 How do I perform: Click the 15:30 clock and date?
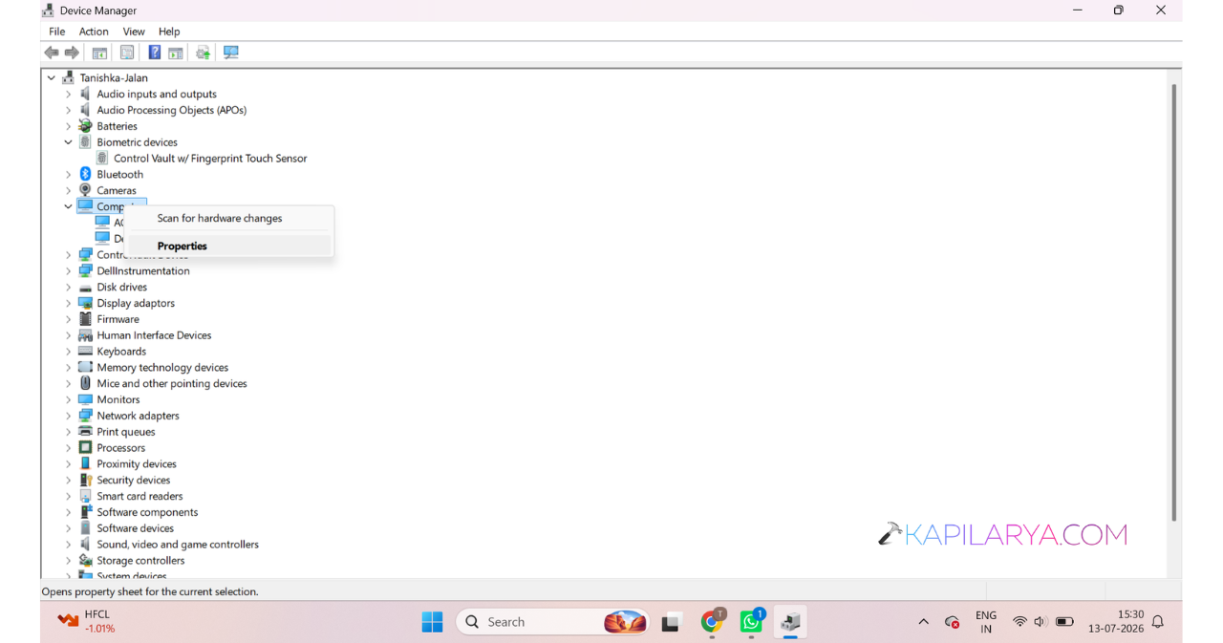point(1117,622)
